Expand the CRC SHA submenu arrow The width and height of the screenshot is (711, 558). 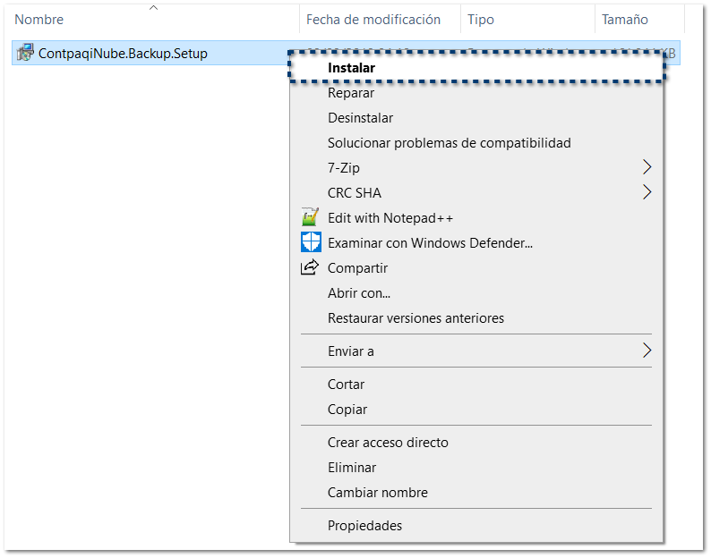[x=647, y=192]
